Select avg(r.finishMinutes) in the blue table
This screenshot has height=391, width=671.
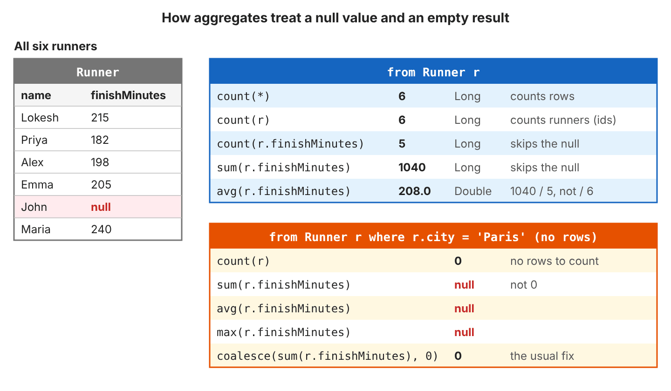[283, 191]
